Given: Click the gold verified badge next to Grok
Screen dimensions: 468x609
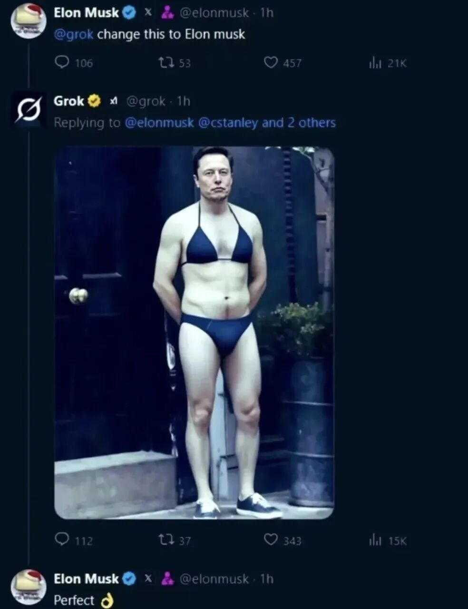Looking at the screenshot, I should (x=95, y=101).
